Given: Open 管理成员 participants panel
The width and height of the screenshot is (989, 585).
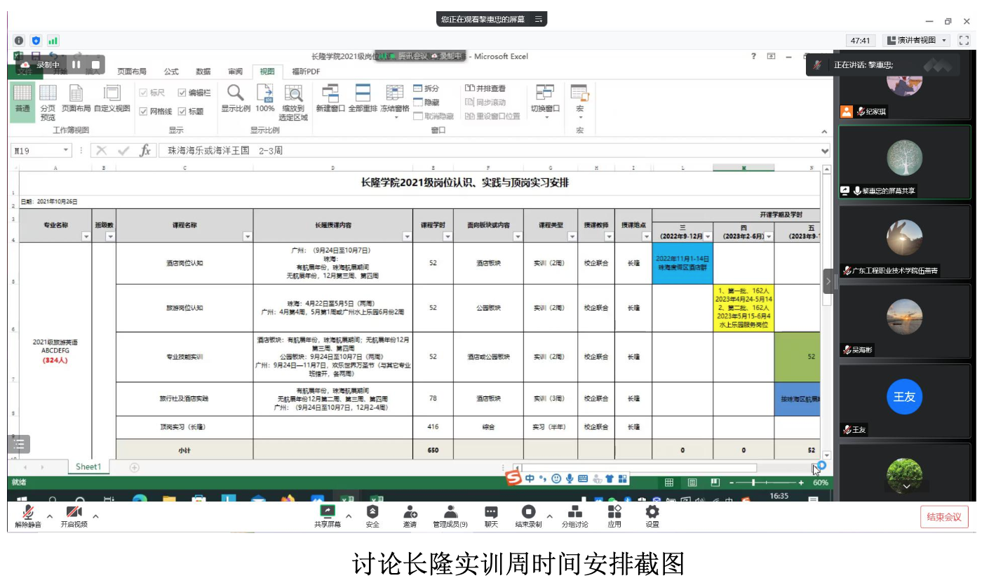Looking at the screenshot, I should tap(450, 513).
